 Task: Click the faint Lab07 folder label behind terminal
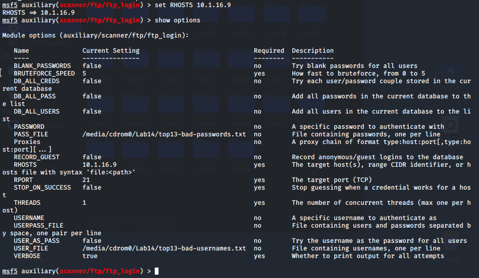click(x=311, y=34)
